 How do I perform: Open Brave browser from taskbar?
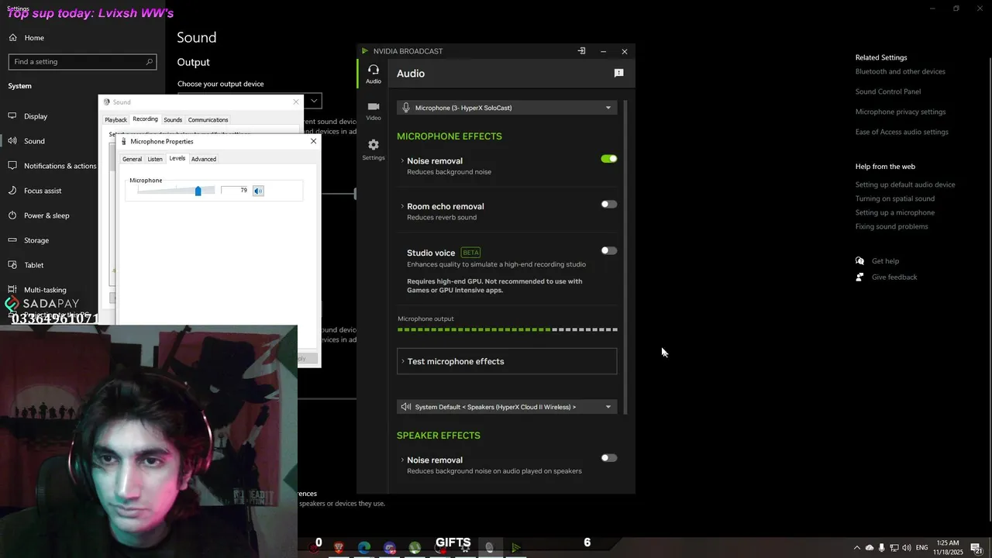[x=339, y=548]
